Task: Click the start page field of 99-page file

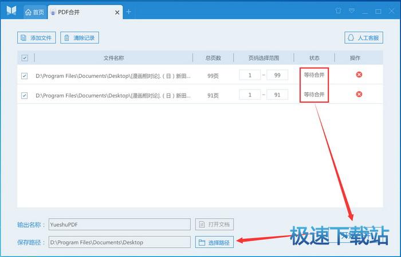Action: click(250, 75)
